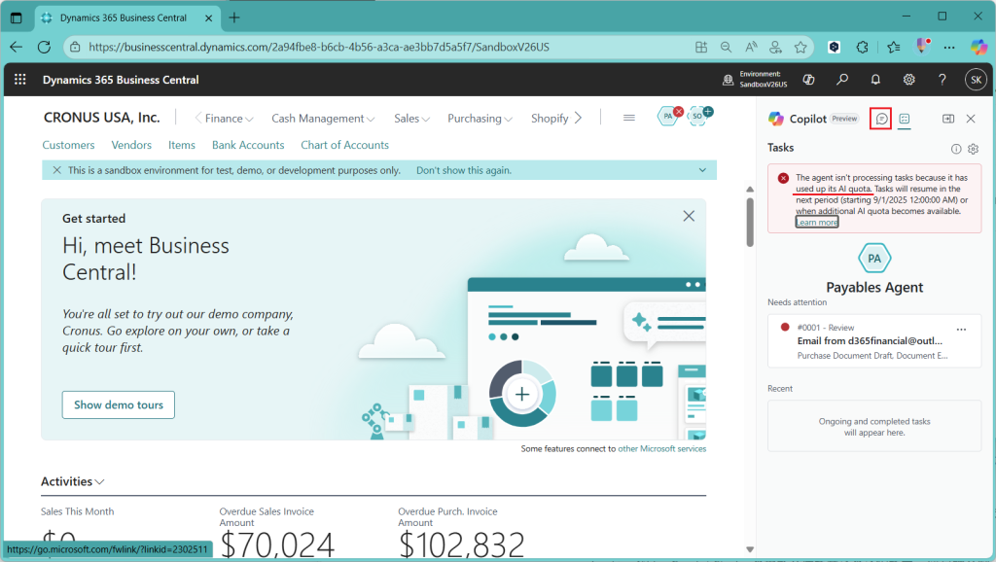This screenshot has width=996, height=562.
Task: Open the notifications bell
Action: [875, 80]
